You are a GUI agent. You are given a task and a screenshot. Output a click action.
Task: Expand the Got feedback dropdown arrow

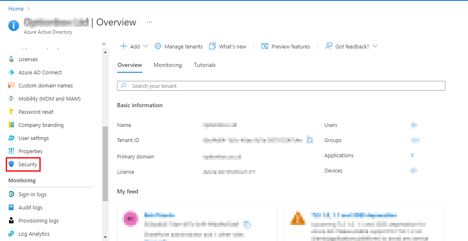point(375,46)
